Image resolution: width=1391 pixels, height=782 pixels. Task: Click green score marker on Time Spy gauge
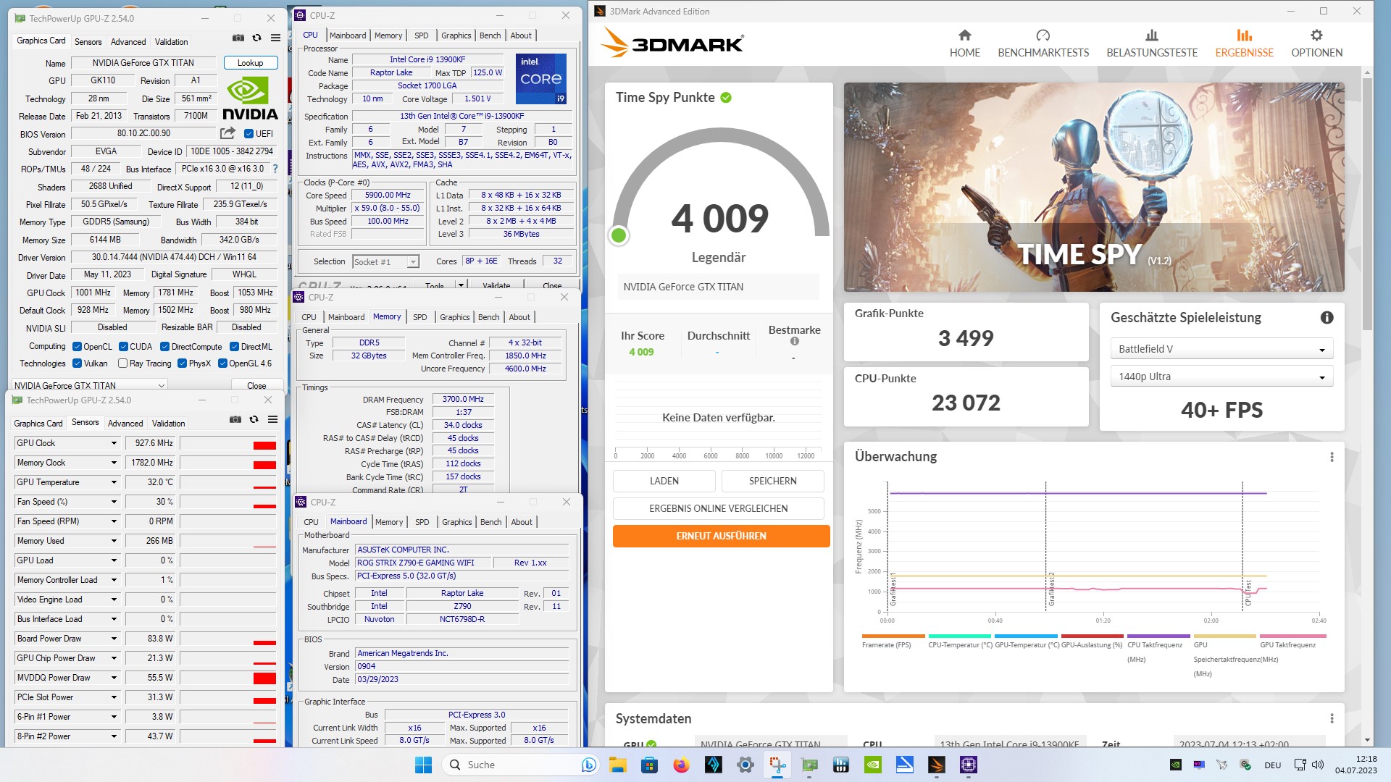[619, 235]
